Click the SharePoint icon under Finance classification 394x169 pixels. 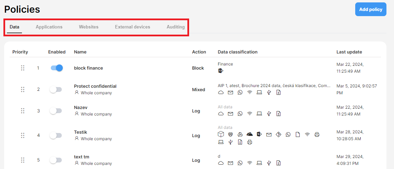(221, 71)
